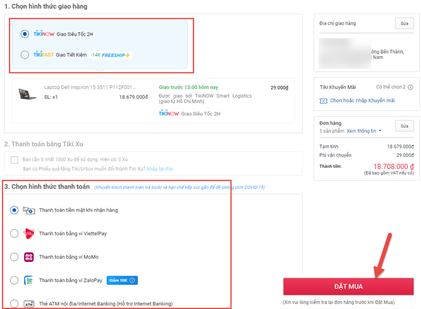Click the info icon next to 'Có thể chọn 2'
The image size is (421, 309).
click(410, 87)
